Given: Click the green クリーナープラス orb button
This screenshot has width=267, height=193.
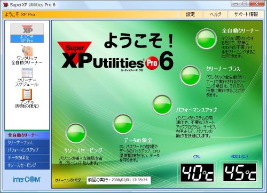Looking at the screenshot, I should (190, 76).
